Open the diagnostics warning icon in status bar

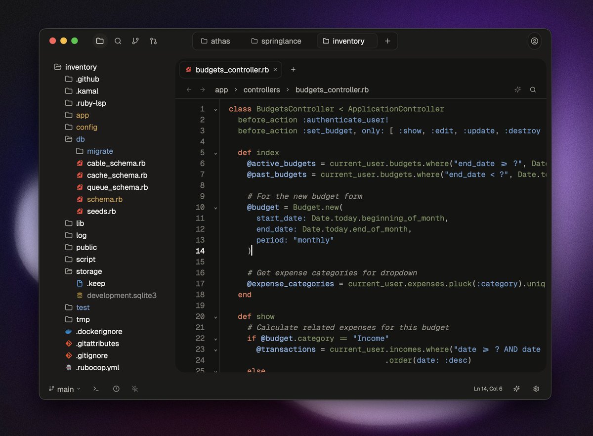[x=116, y=389]
